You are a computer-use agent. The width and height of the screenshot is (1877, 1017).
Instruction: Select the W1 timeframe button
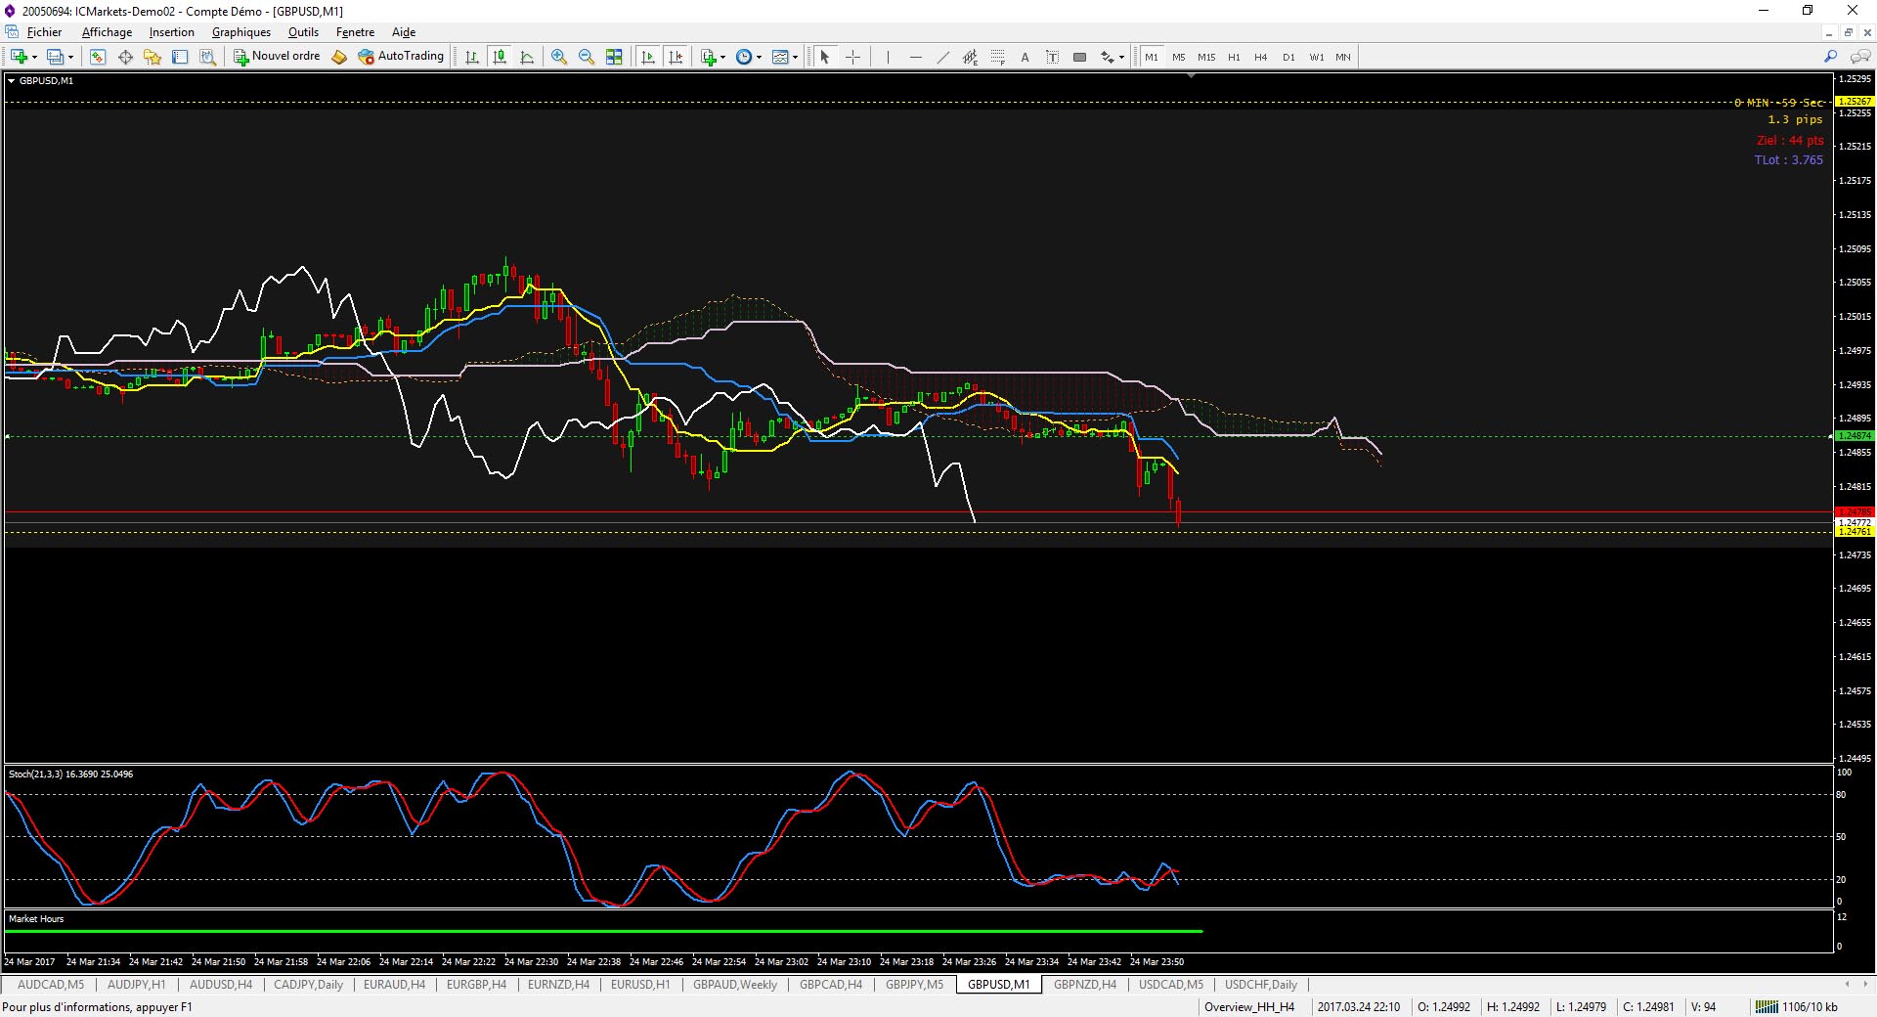pyautogui.click(x=1317, y=57)
